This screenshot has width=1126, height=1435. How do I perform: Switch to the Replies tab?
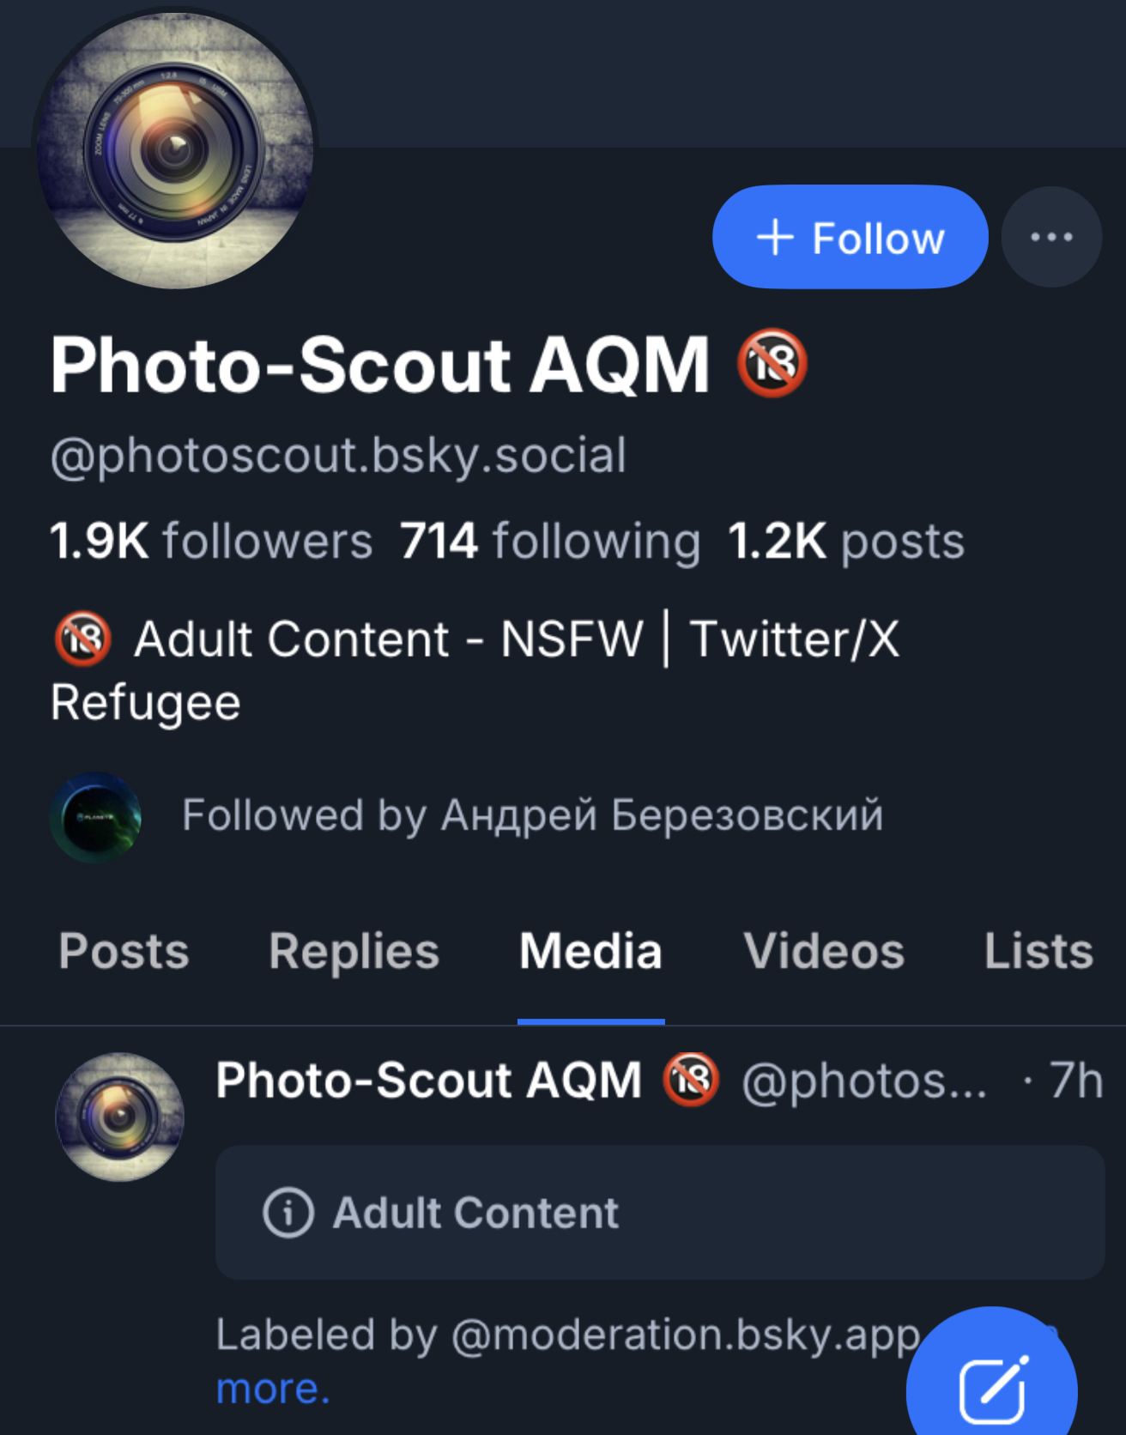point(354,951)
